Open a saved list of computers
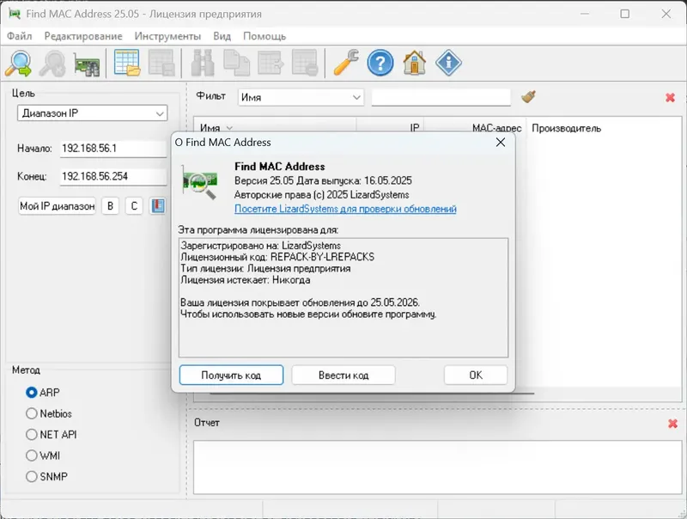Screen dimensions: 687x519 pos(125,64)
